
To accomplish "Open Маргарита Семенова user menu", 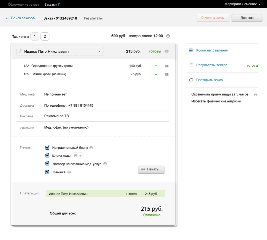I will click(243, 4).
